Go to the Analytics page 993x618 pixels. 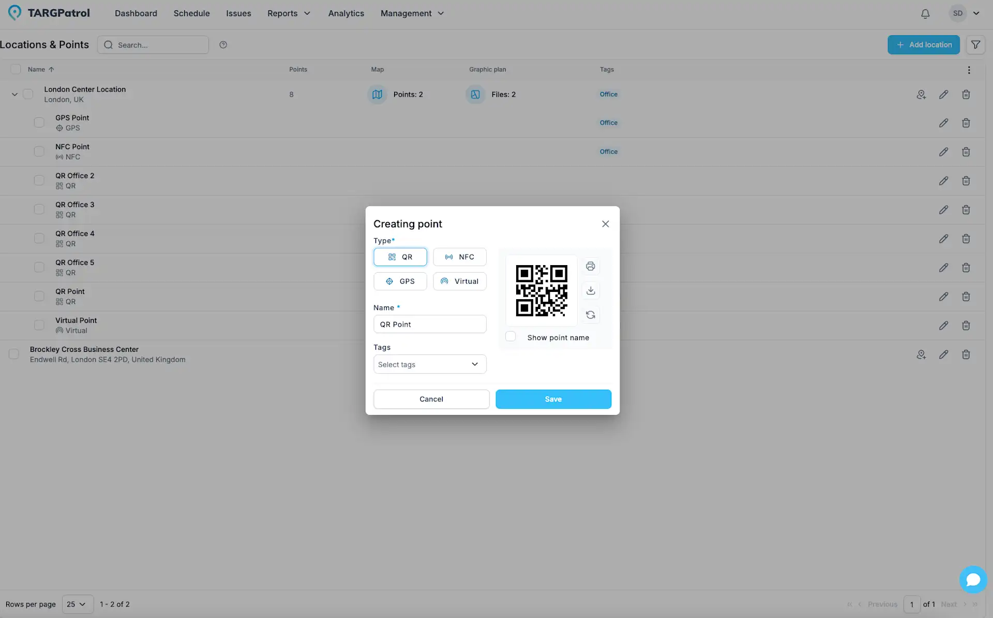[x=346, y=13]
